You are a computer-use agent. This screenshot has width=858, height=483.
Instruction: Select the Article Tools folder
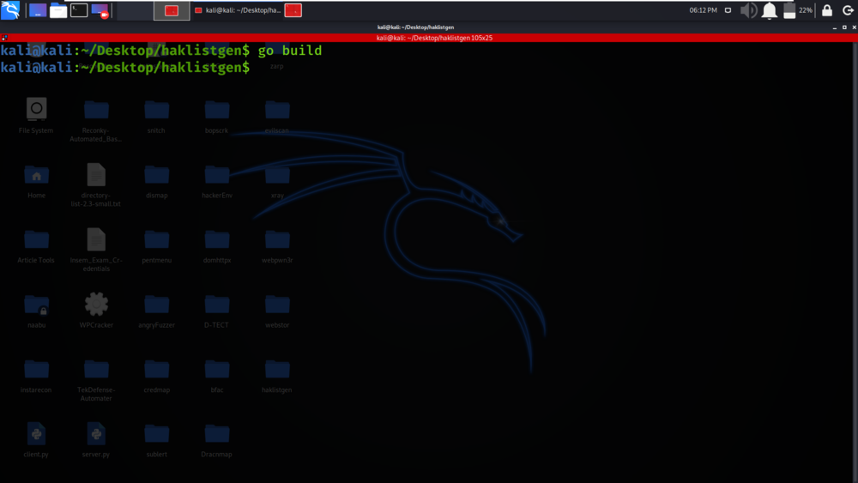click(x=36, y=246)
